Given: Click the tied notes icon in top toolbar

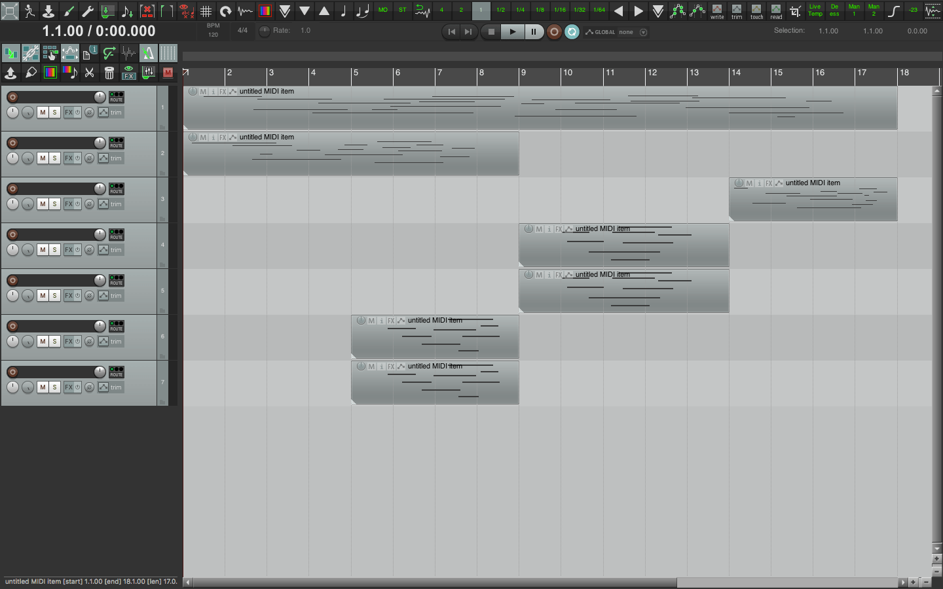Looking at the screenshot, I should (x=363, y=10).
